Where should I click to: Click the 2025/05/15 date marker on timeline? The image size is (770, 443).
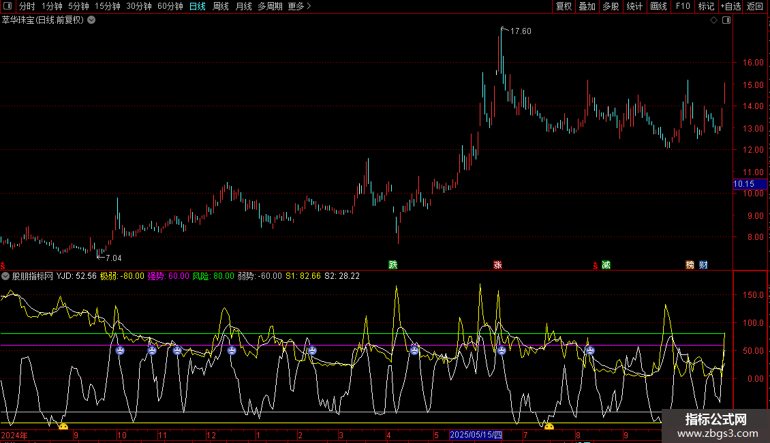coord(476,435)
